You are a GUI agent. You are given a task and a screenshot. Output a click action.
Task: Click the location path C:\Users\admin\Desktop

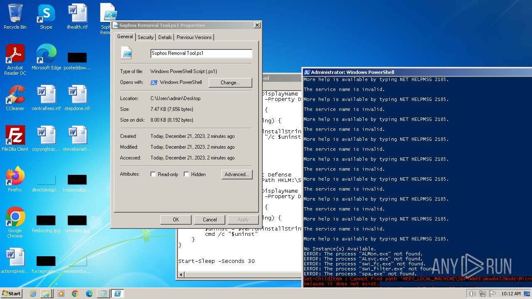[175, 98]
